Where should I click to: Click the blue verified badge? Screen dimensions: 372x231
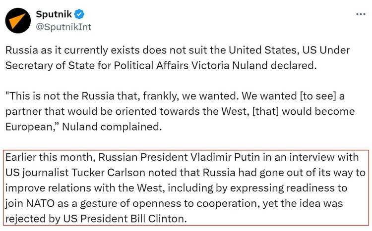click(79, 14)
